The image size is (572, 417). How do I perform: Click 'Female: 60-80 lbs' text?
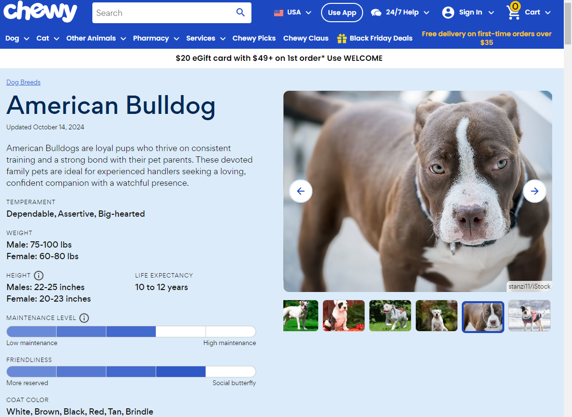[43, 256]
